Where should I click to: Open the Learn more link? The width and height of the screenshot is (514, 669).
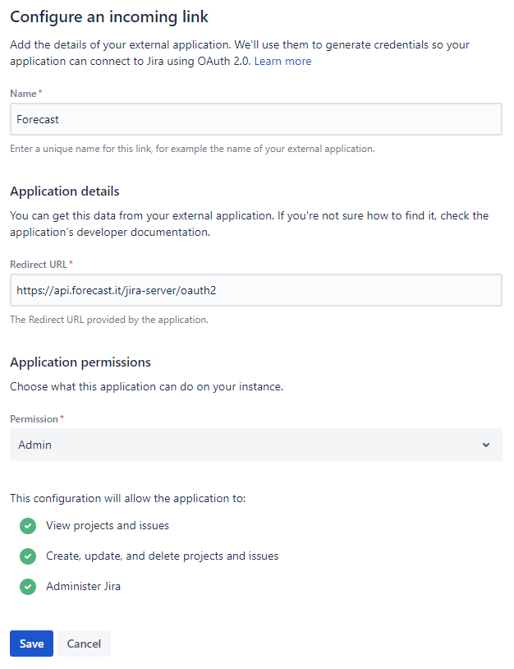pos(282,61)
